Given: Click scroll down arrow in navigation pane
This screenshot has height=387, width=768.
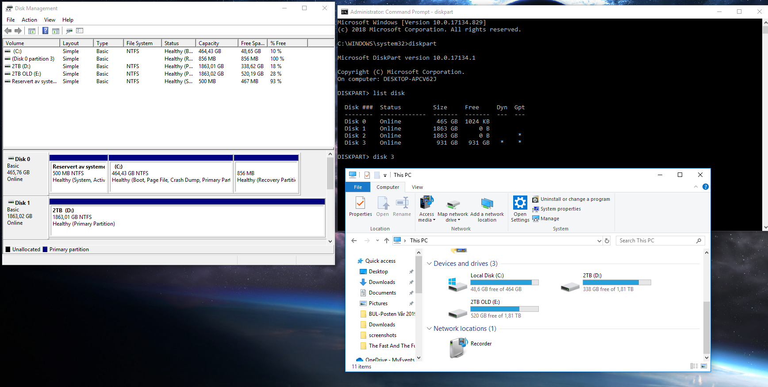Looking at the screenshot, I should tap(419, 358).
